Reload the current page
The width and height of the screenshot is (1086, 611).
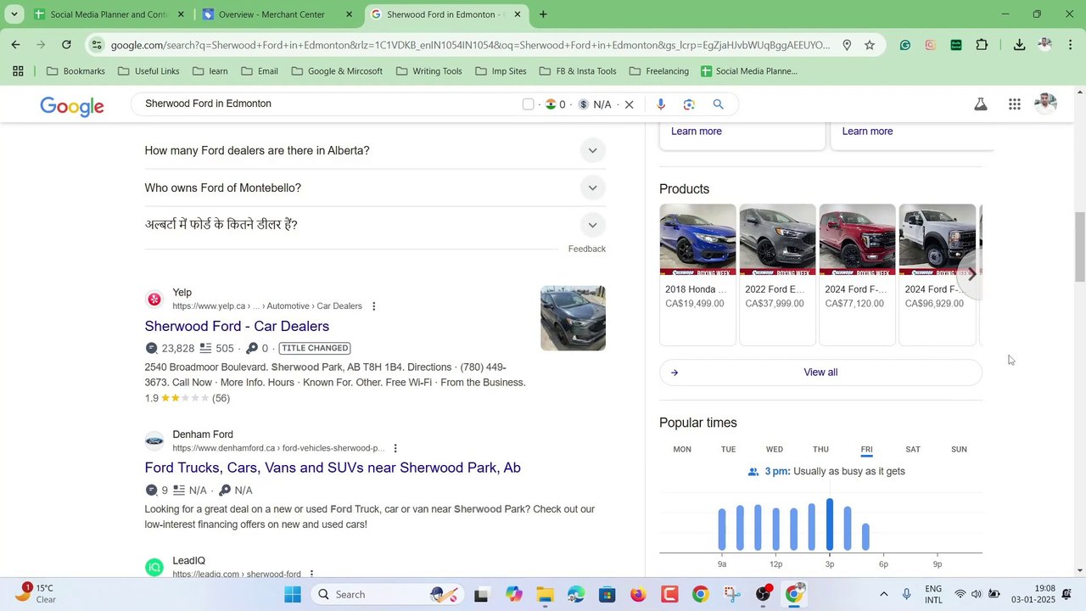tap(66, 44)
